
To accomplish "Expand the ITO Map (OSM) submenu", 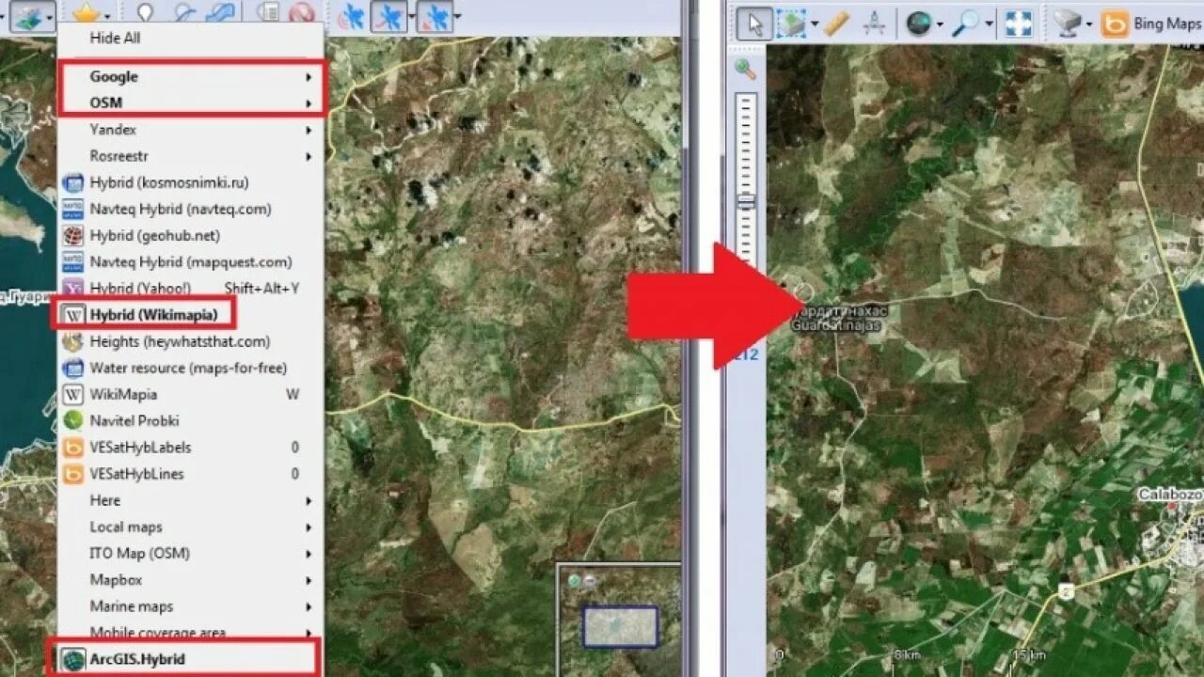I will point(192,553).
